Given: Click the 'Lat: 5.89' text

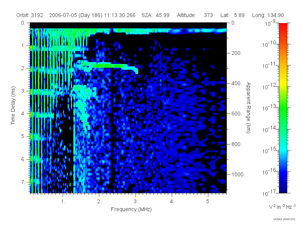Looking at the screenshot, I should pyautogui.click(x=233, y=15).
